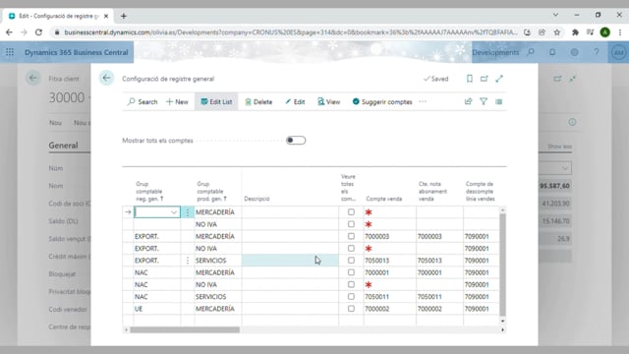Open browser extensions puzzle icon
The width and height of the screenshot is (629, 354).
point(575,32)
